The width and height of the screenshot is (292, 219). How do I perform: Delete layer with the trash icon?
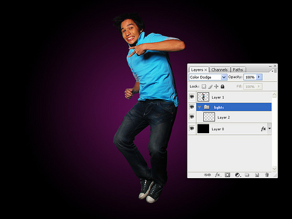tap(267, 175)
